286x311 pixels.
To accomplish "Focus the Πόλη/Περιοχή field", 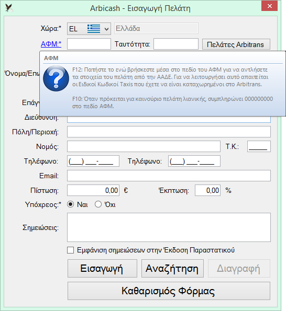I will 169,132.
